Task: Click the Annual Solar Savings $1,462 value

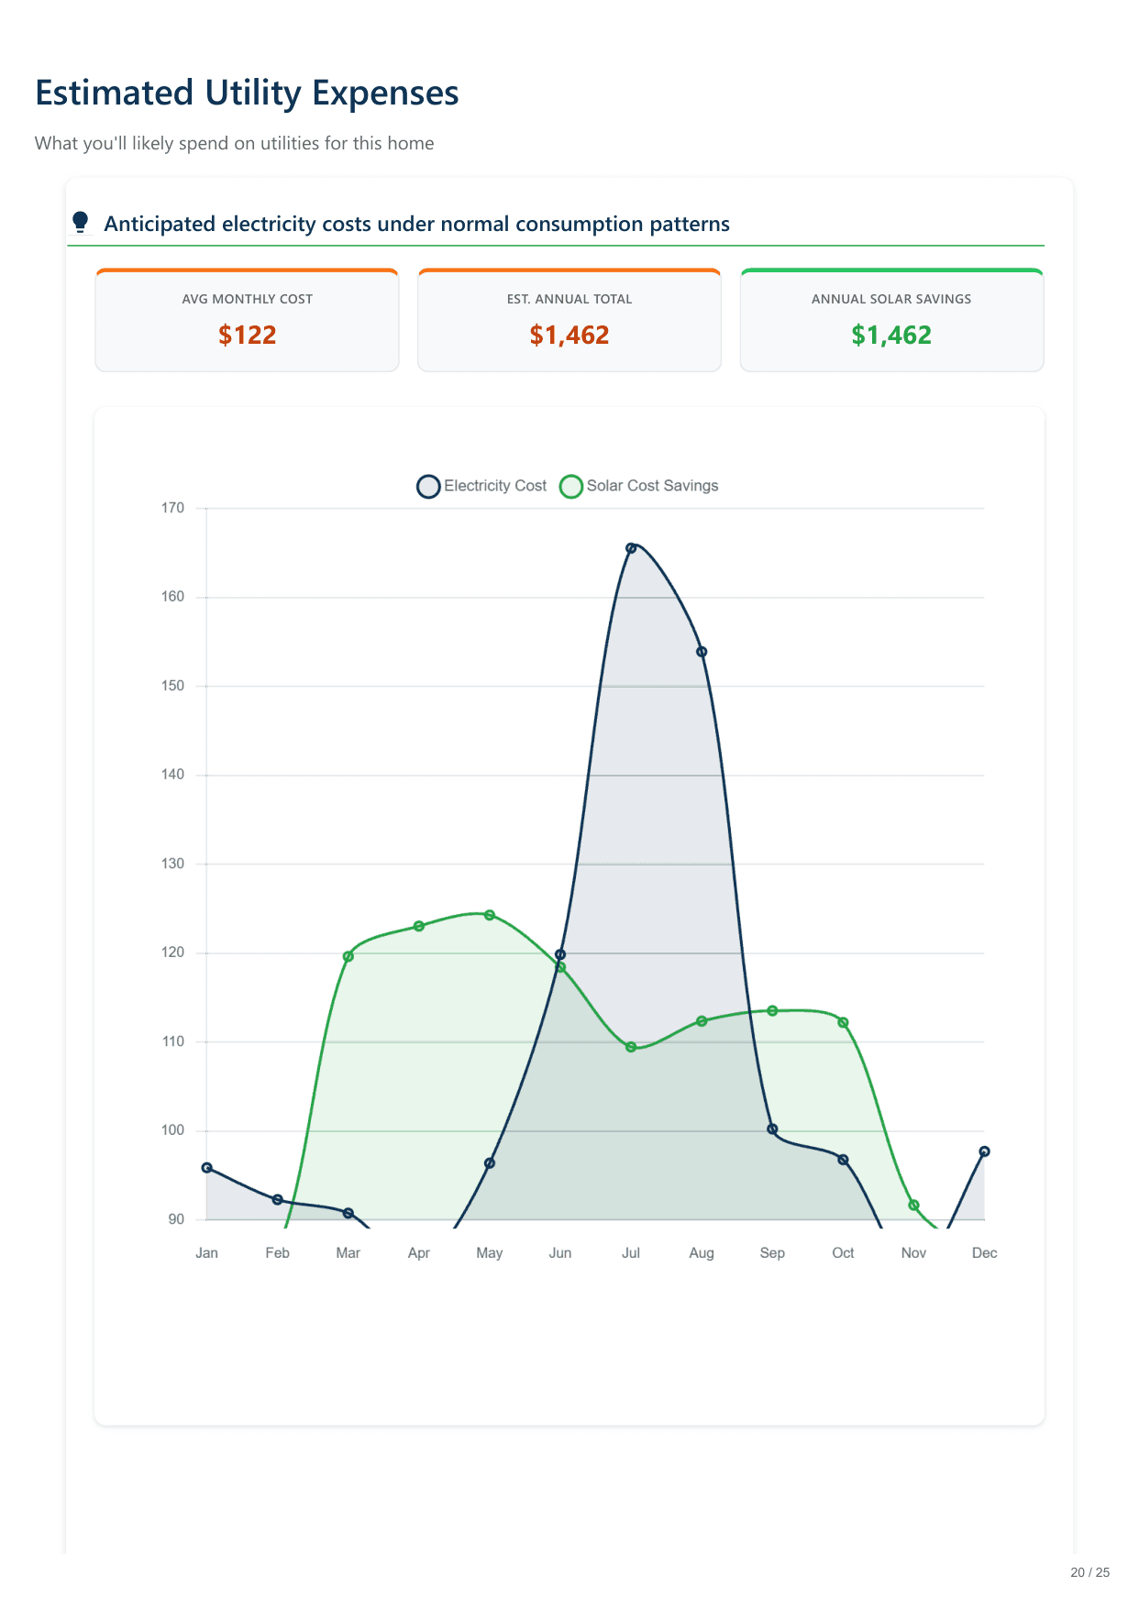Action: pyautogui.click(x=891, y=336)
